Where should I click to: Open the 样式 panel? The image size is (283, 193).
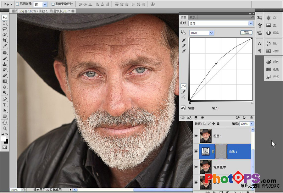tap(273, 77)
